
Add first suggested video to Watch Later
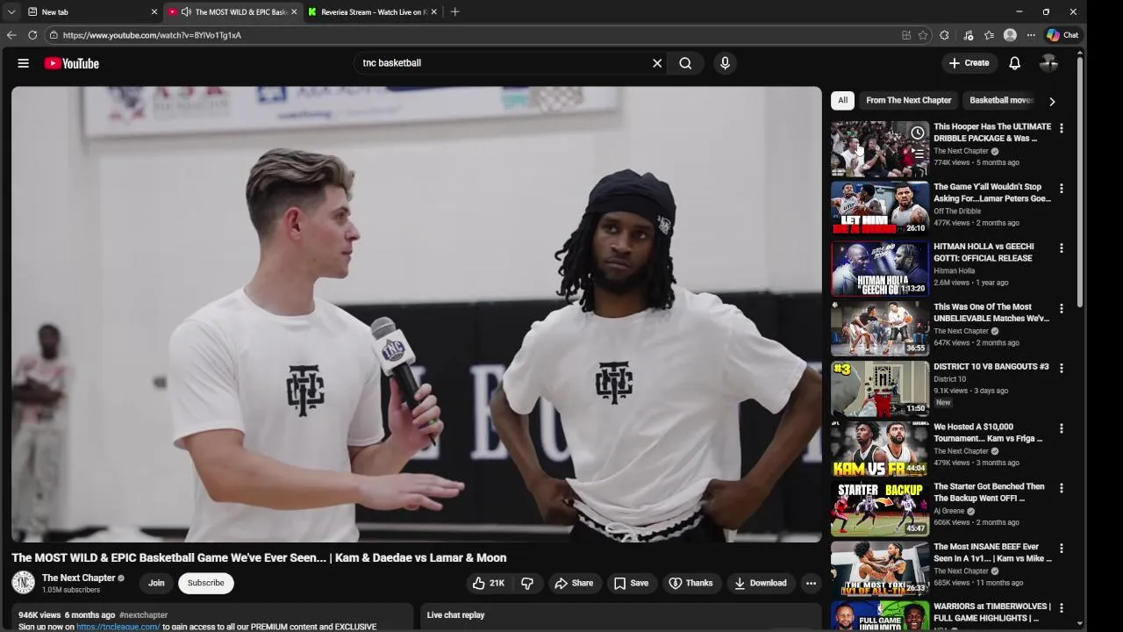tap(917, 133)
